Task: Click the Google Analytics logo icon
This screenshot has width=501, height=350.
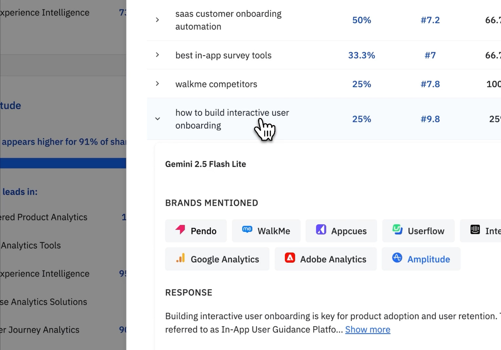Action: (x=181, y=258)
